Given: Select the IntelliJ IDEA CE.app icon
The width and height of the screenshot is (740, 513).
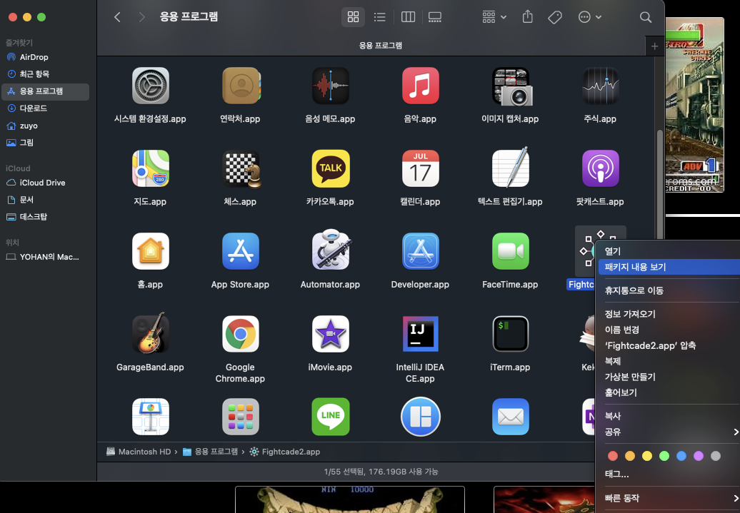Looking at the screenshot, I should [420, 334].
